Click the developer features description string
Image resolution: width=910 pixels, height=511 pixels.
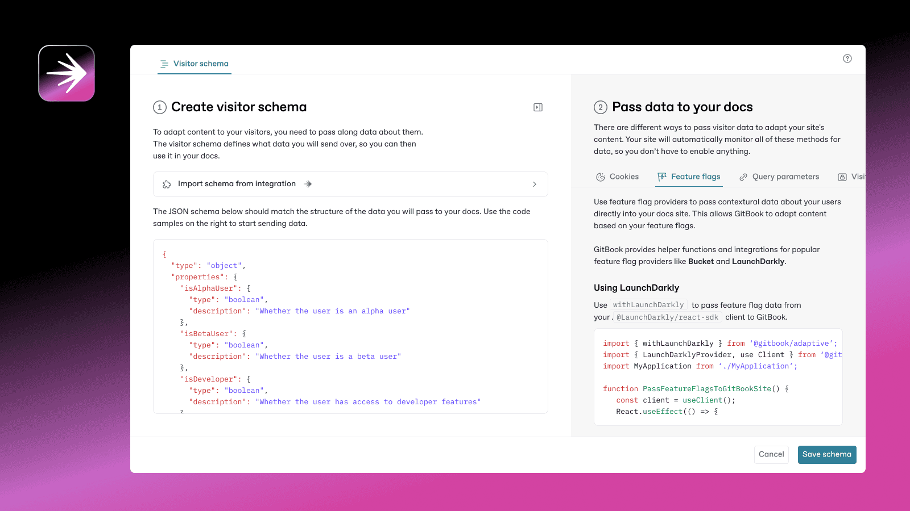click(368, 402)
